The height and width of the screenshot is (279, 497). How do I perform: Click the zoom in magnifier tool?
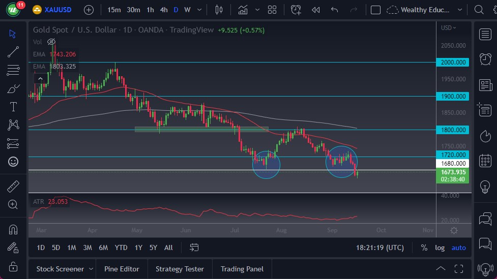13,204
